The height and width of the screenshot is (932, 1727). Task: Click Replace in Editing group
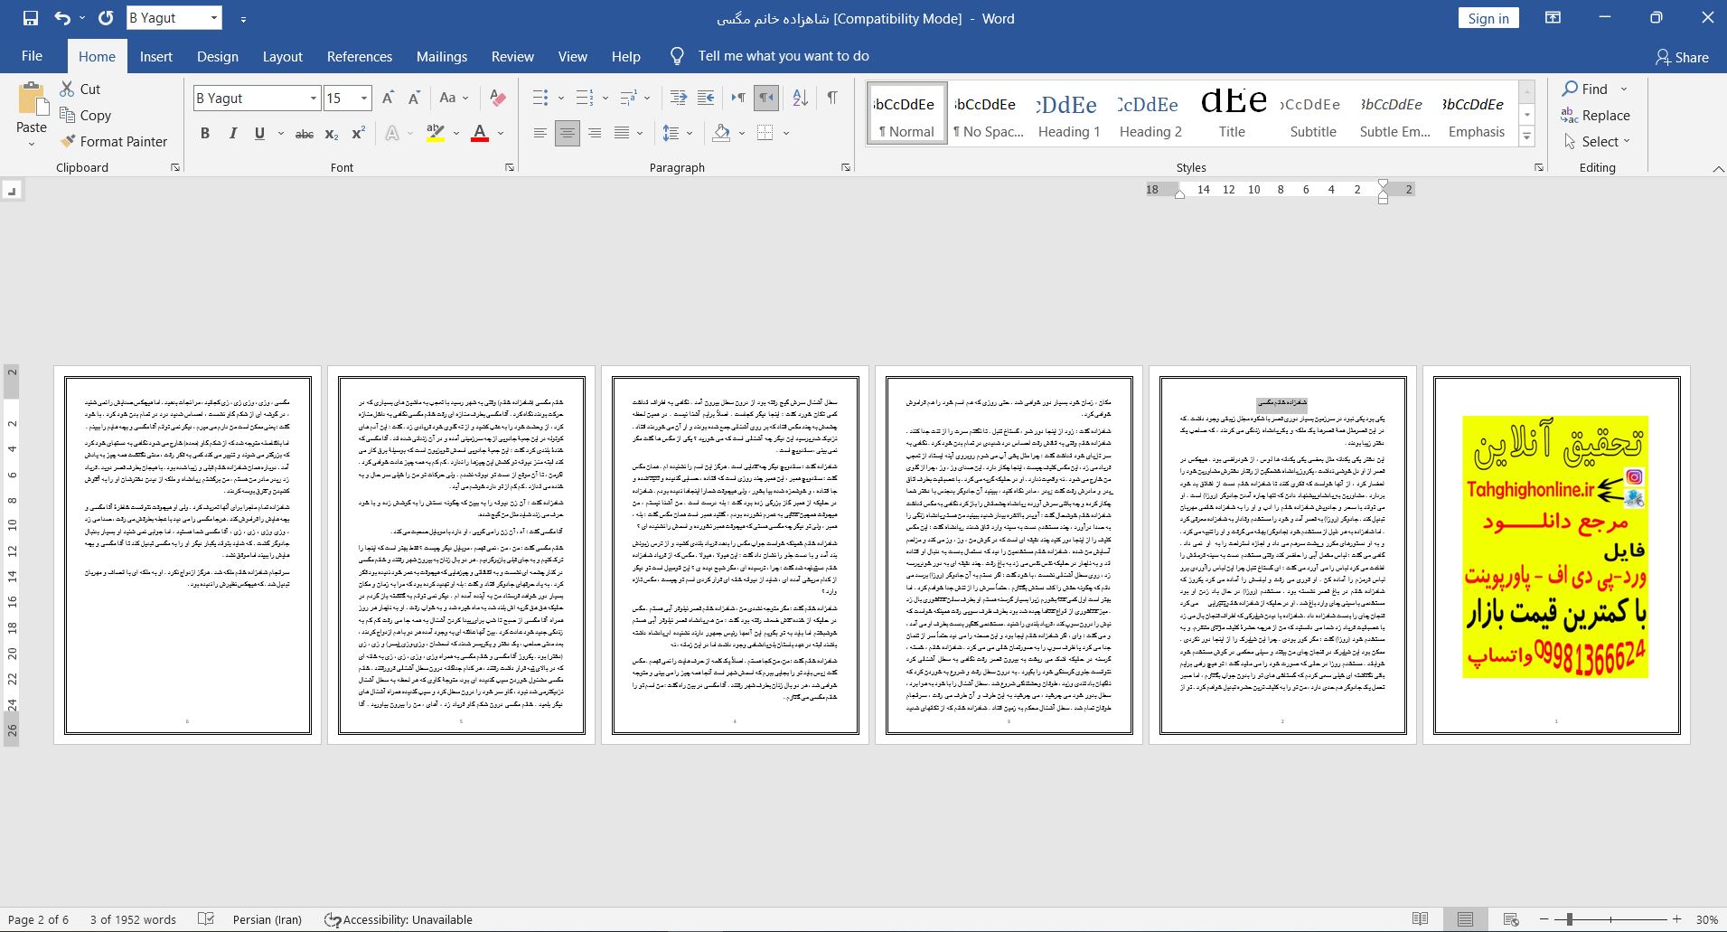click(1595, 115)
